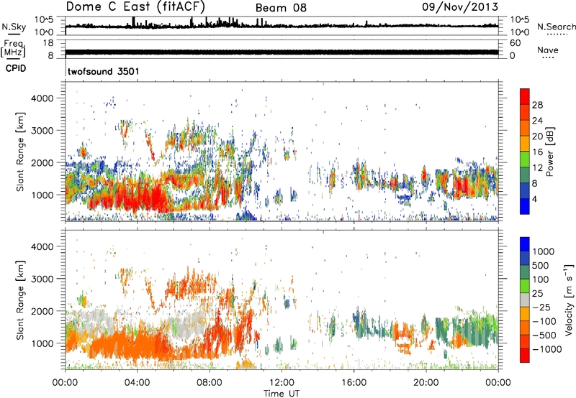Click the red top segment of Power colorbar
Screen dimensions: 576x398
(x=525, y=97)
